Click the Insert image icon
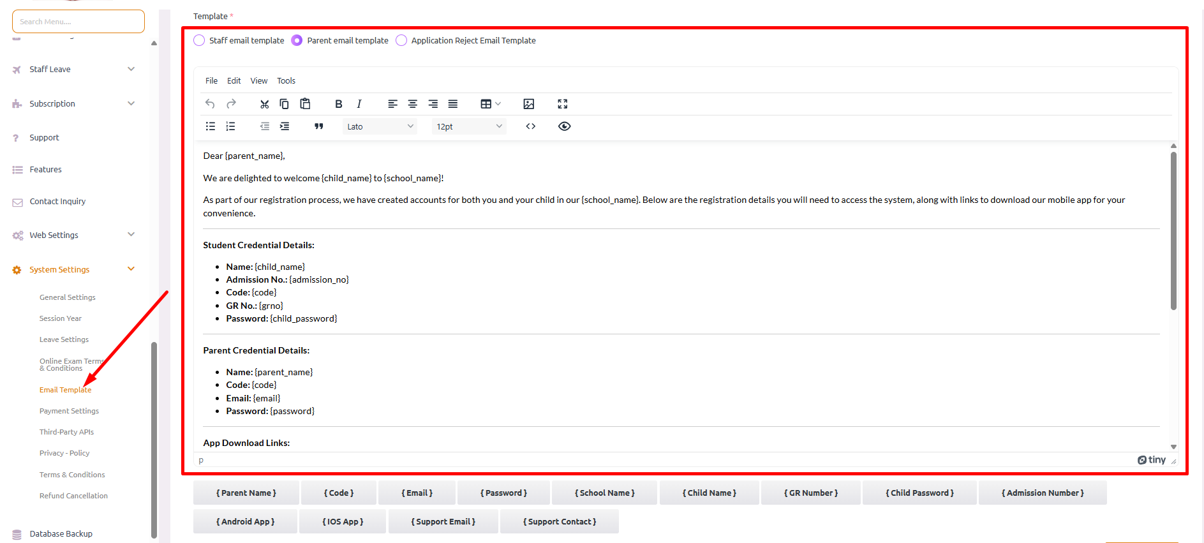 [x=528, y=104]
